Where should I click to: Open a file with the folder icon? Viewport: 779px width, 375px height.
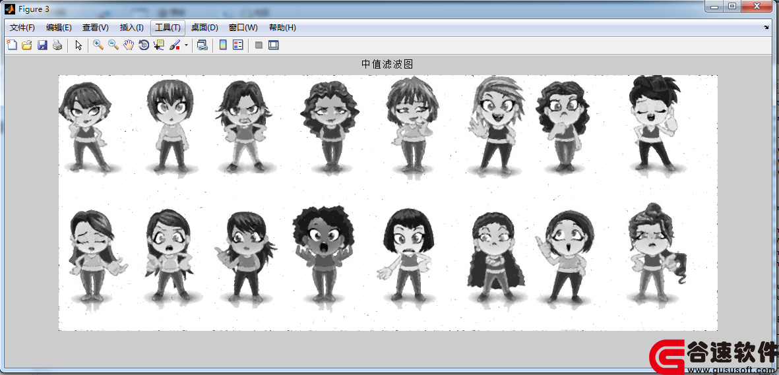click(27, 45)
